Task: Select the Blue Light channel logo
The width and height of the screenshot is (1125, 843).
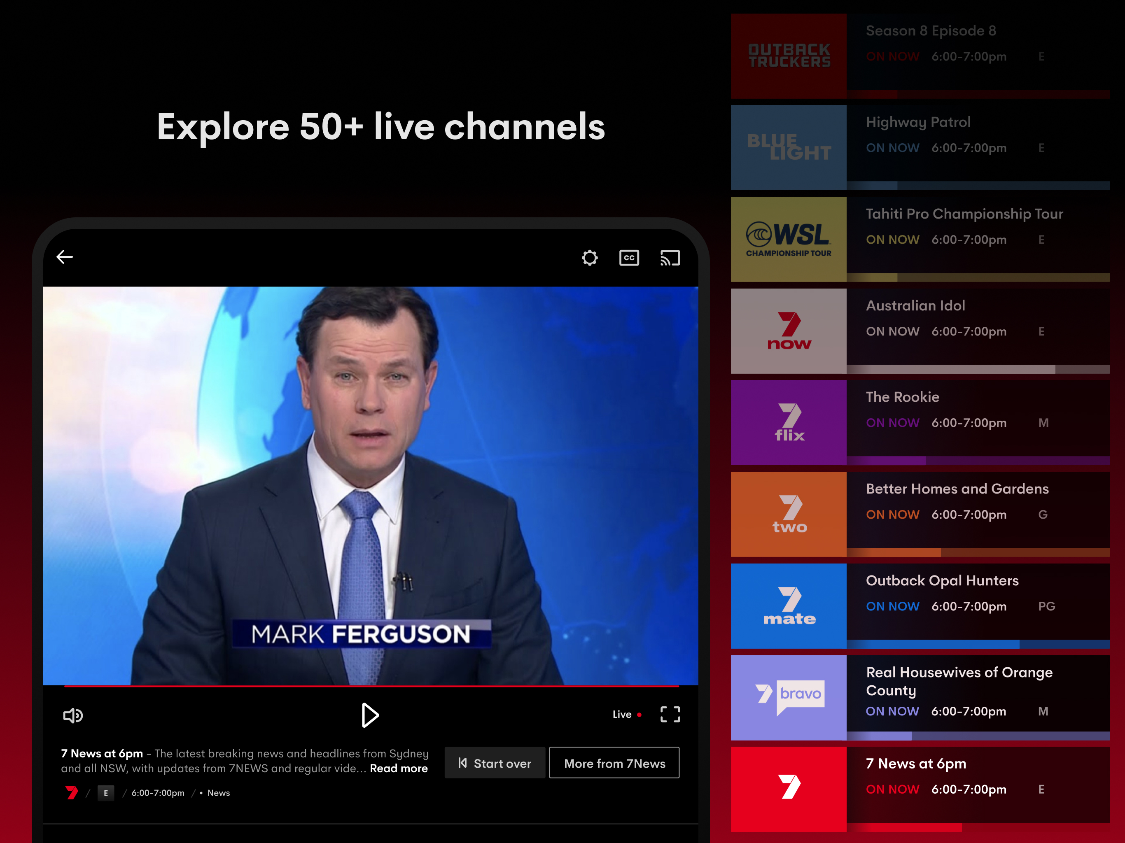Action: tap(789, 147)
